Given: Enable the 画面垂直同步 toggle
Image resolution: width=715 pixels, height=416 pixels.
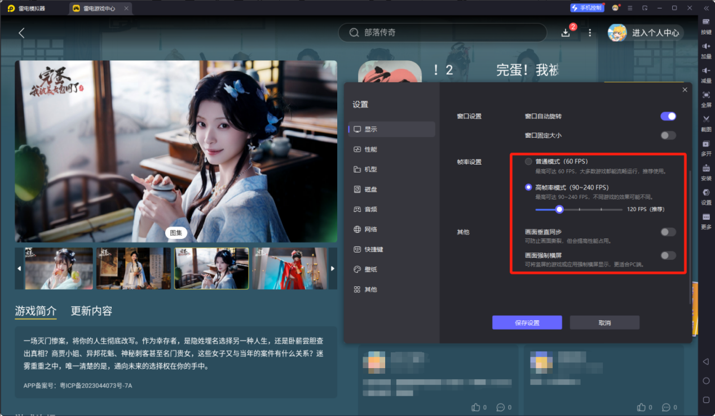Looking at the screenshot, I should [x=668, y=232].
